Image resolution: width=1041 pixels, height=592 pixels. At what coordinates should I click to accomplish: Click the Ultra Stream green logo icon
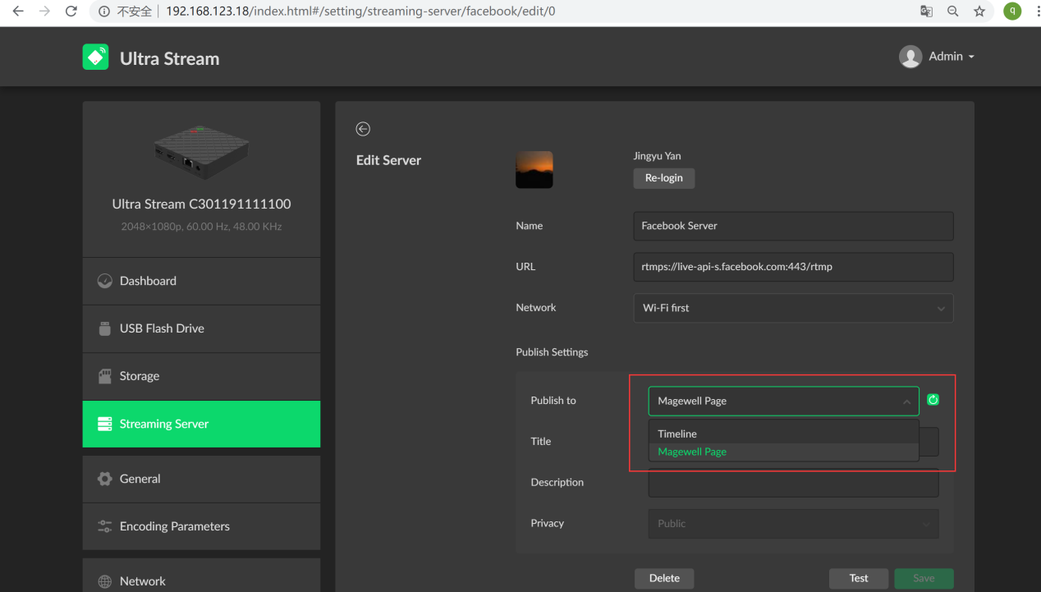coord(96,57)
